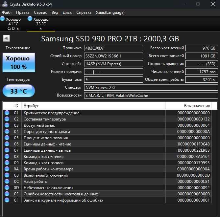Image resolution: width=220 pixels, height=217 pixels.
Task: Click the features field S.M.A.R.T., TRIM
Action: (151, 96)
